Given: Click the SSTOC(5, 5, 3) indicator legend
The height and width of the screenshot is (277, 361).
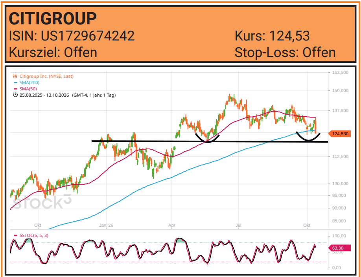Looking at the screenshot, I should 31,235.
